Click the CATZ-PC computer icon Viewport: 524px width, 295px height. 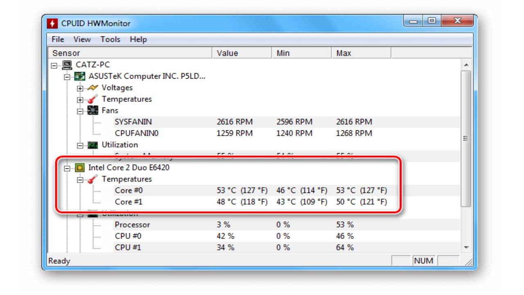67,65
